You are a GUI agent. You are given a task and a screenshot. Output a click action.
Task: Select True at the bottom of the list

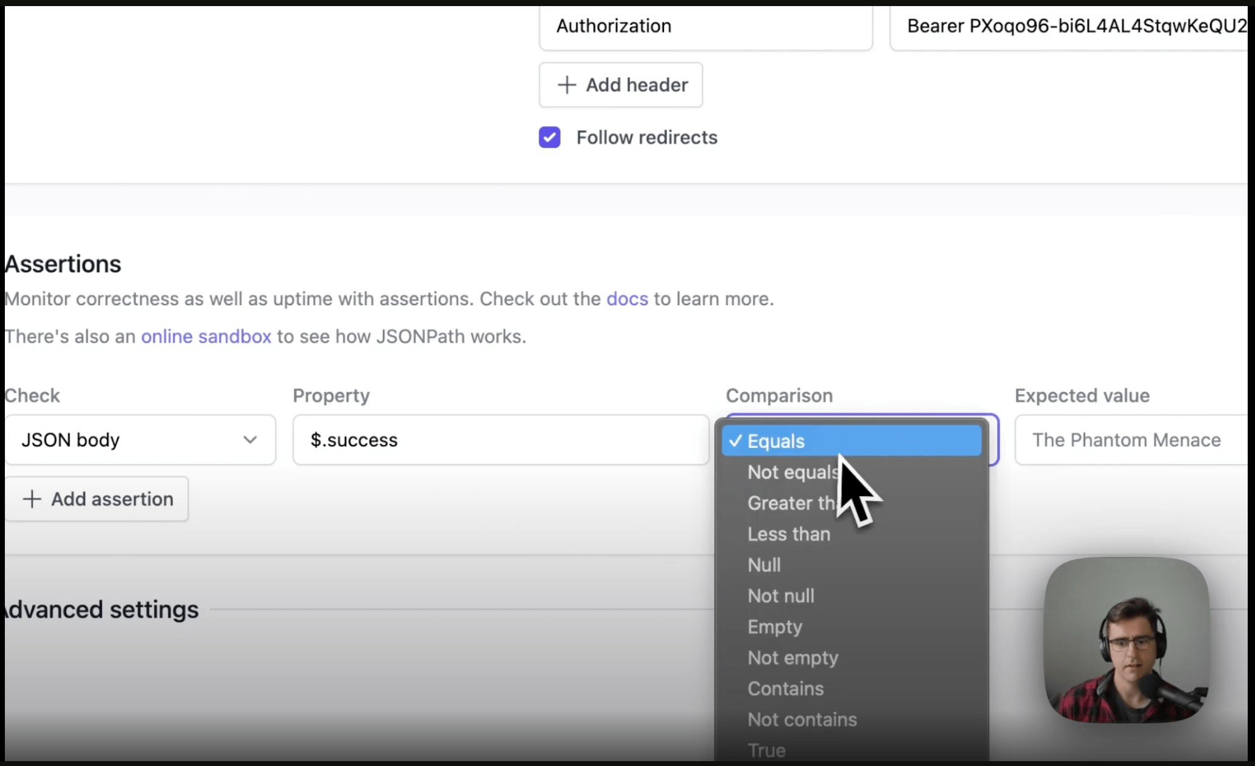tap(766, 750)
